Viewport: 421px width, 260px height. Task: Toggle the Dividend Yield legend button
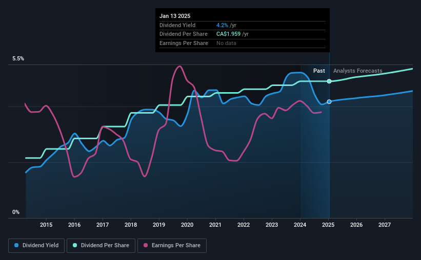pyautogui.click(x=36, y=246)
